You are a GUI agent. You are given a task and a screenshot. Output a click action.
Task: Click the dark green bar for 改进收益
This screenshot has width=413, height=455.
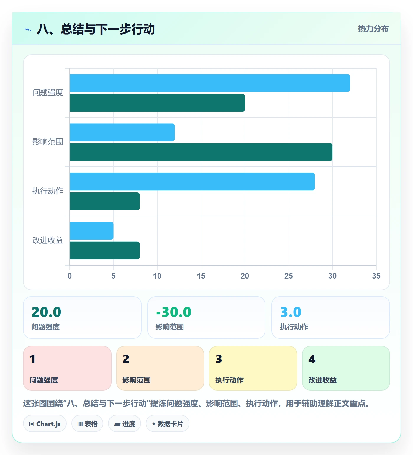coord(105,251)
